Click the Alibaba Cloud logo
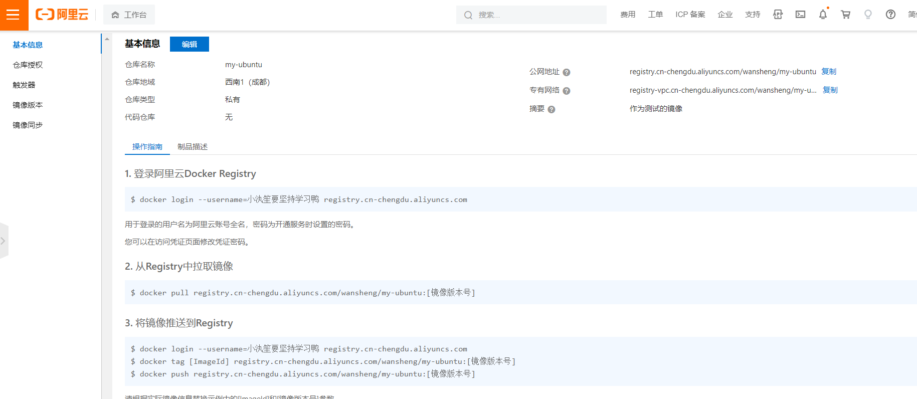 tap(62, 15)
